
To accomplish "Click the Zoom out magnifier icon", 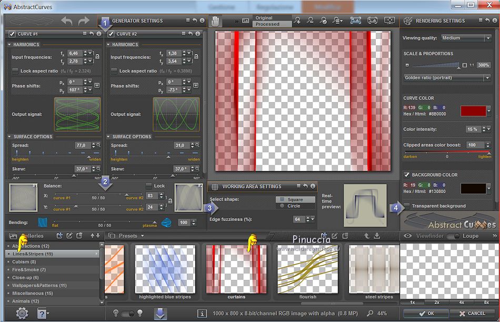I will coord(310,21).
